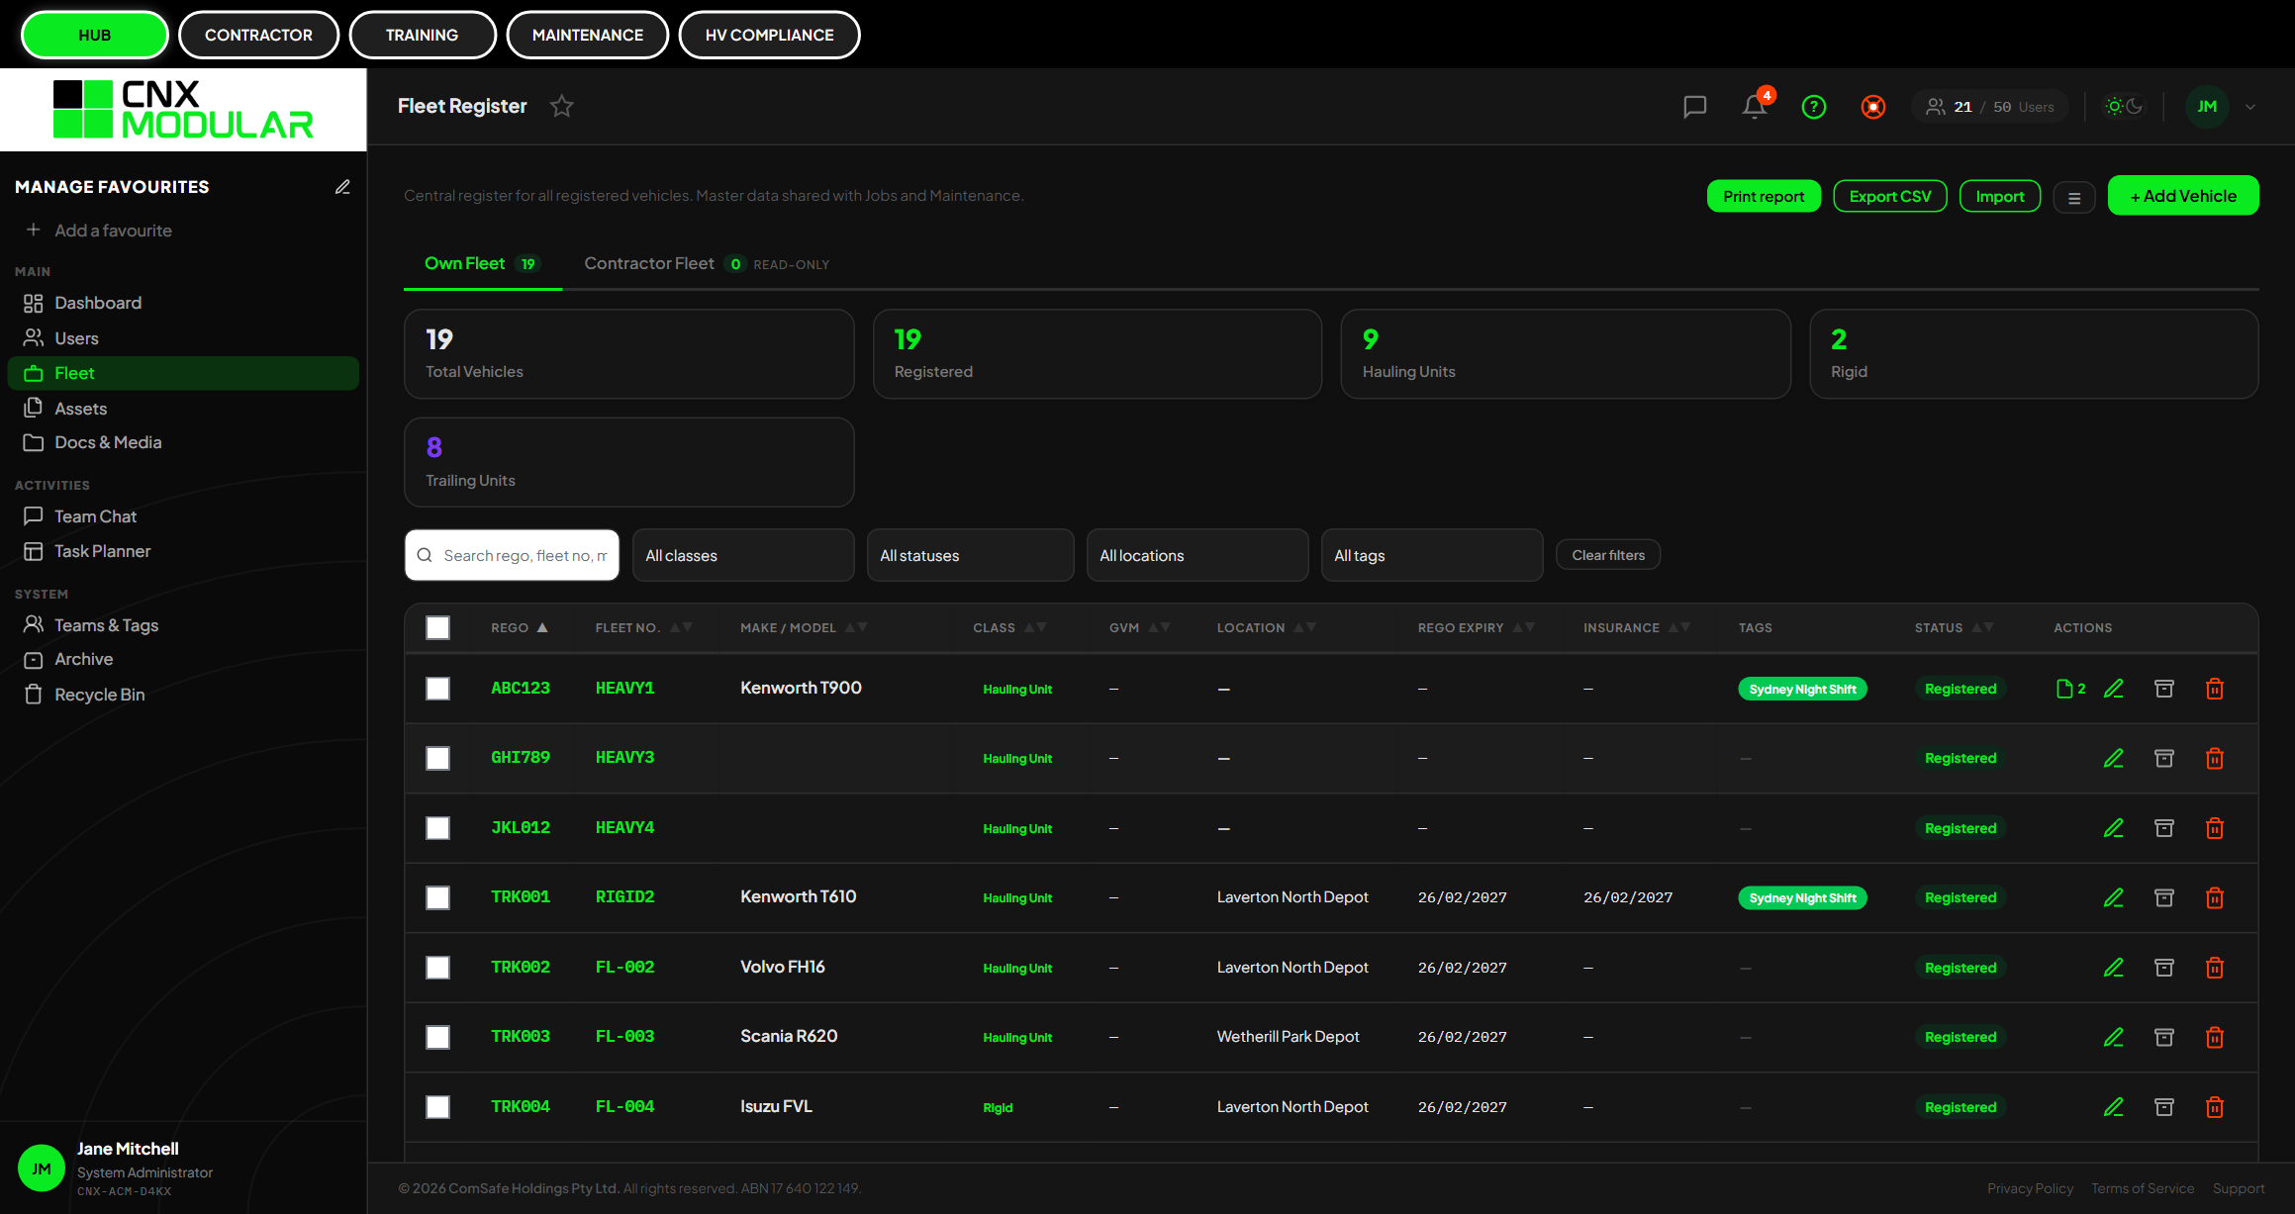Tick the checkbox for ABC123

(437, 689)
